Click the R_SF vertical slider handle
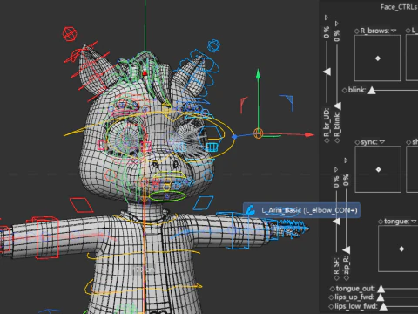 point(337,222)
